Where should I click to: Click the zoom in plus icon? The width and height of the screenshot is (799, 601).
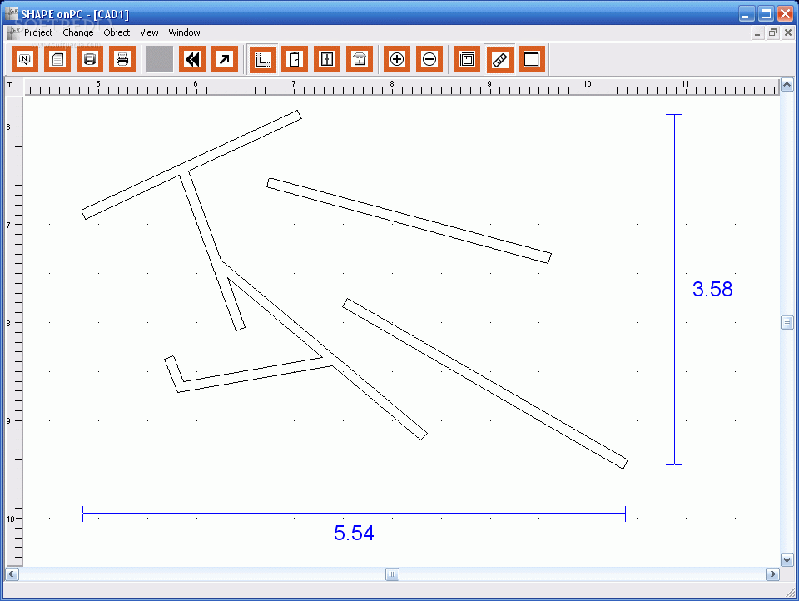pos(397,60)
